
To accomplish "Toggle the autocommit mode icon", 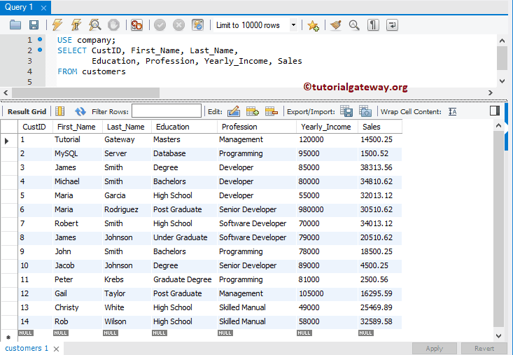I will (198, 25).
